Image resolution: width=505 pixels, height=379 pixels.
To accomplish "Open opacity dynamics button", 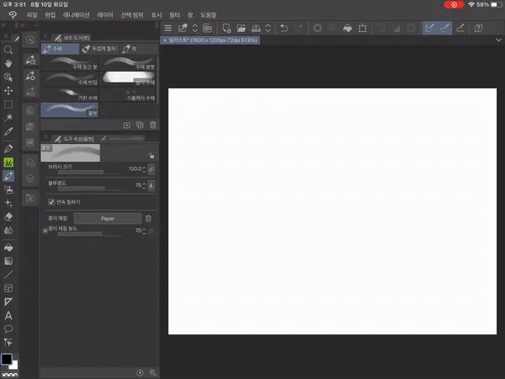I will 151,185.
